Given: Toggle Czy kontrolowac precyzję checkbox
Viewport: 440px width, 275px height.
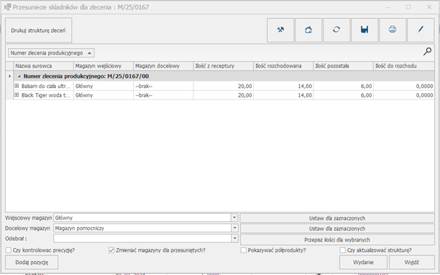Looking at the screenshot, I should [9, 250].
